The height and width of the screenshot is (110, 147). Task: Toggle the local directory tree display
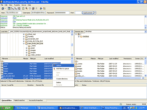coord(12,9)
